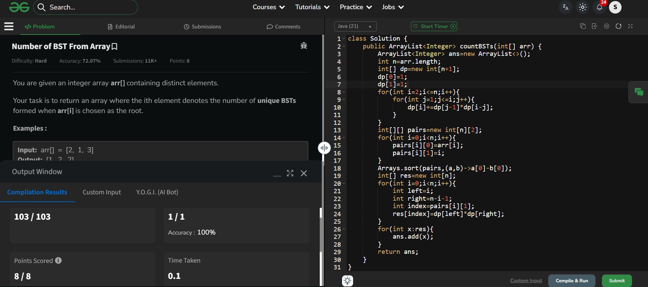Open the hamburger sidebar menu
648x287 pixels.
pos(9,26)
